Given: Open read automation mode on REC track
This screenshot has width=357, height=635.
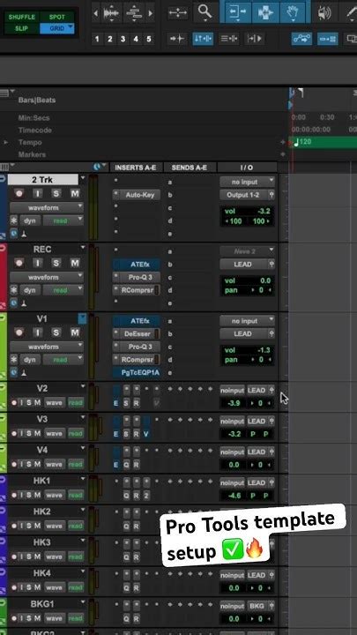Looking at the screenshot, I should tap(63, 290).
